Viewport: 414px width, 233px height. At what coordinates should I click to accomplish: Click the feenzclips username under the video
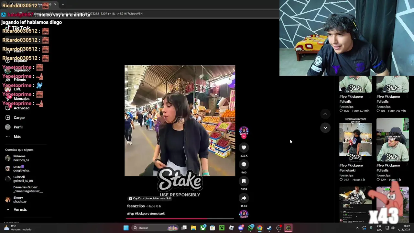[x=136, y=206]
